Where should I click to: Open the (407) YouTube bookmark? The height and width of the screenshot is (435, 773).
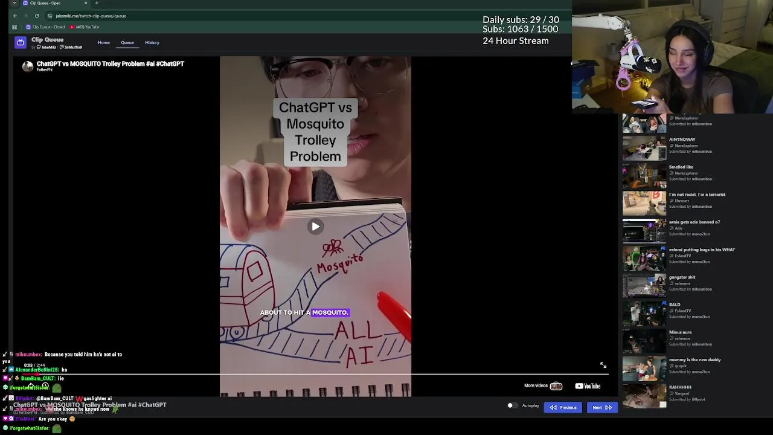(85, 27)
